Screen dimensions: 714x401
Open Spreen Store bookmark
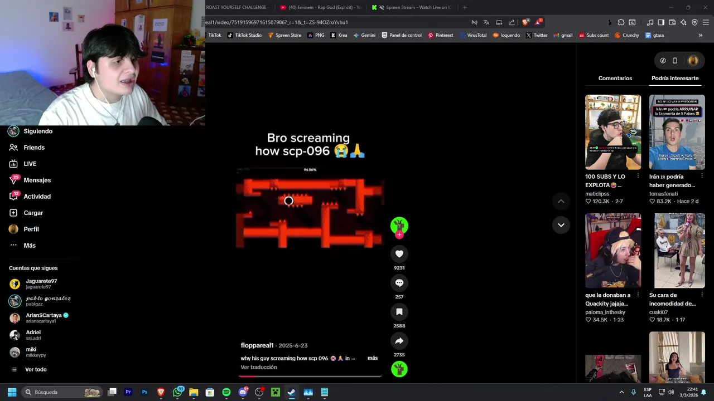point(284,35)
